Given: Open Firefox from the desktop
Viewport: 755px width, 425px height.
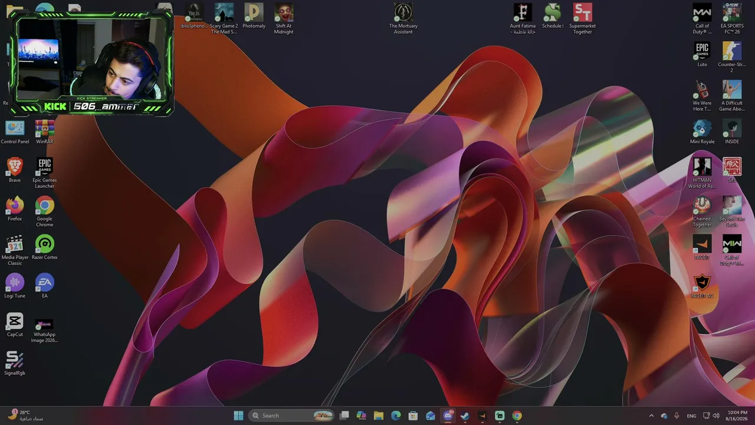Looking at the screenshot, I should pyautogui.click(x=15, y=209).
